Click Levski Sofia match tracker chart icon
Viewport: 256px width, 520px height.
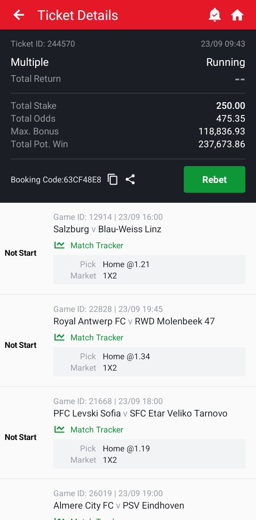click(x=59, y=429)
